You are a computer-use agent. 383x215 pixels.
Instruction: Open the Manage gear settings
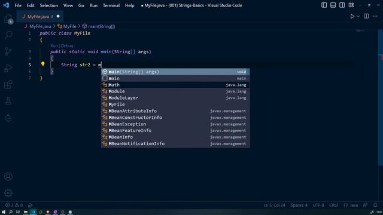tap(8, 193)
